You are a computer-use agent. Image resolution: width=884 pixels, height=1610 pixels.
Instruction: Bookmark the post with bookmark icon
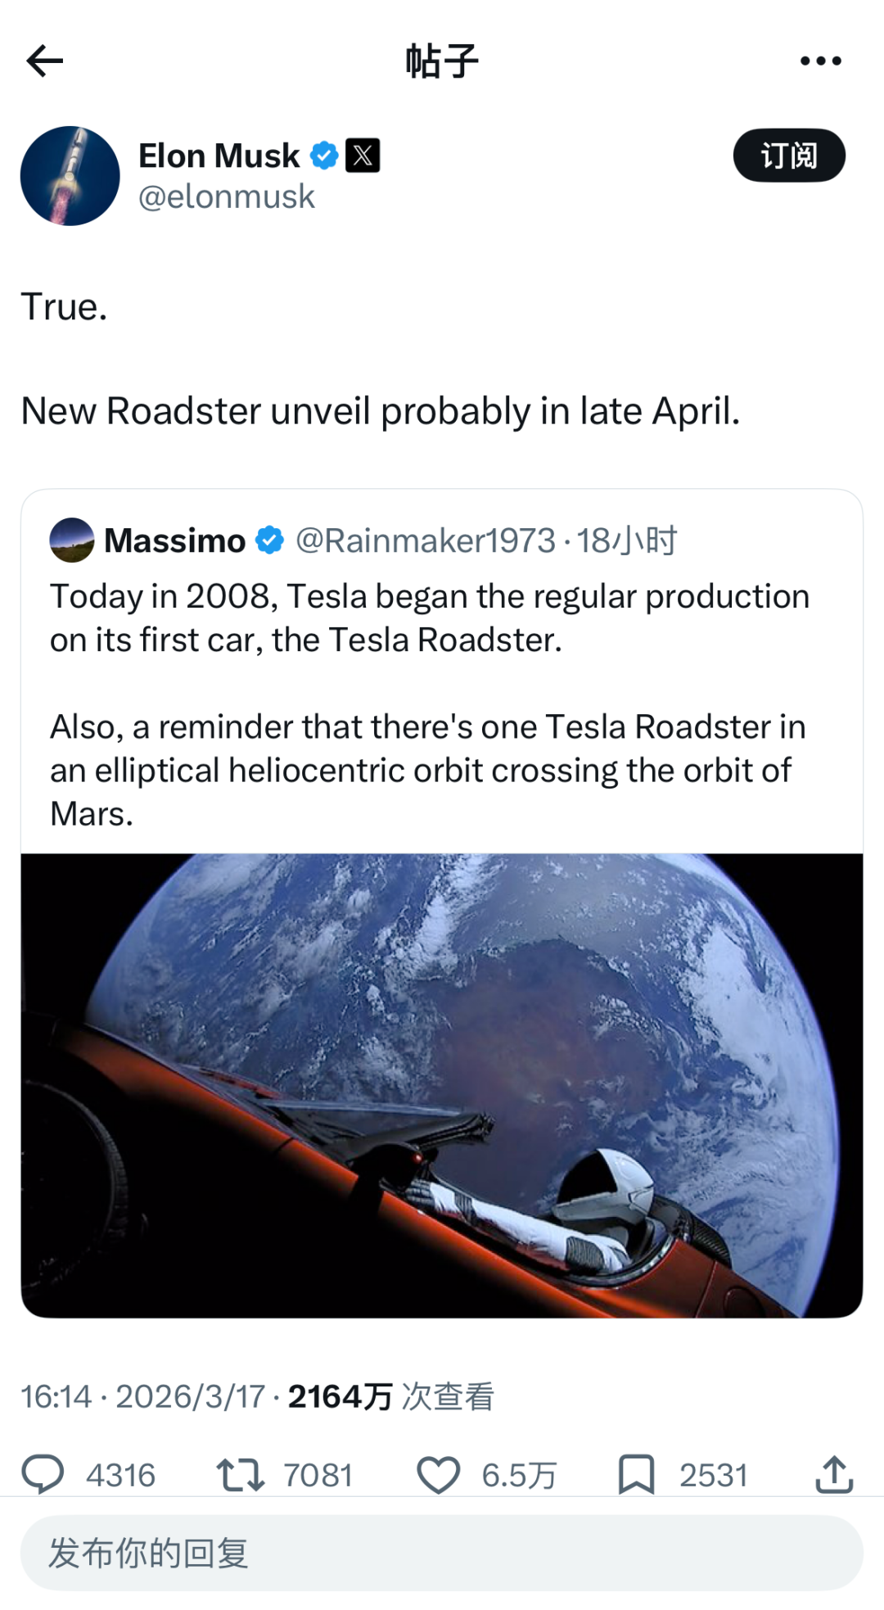click(636, 1475)
